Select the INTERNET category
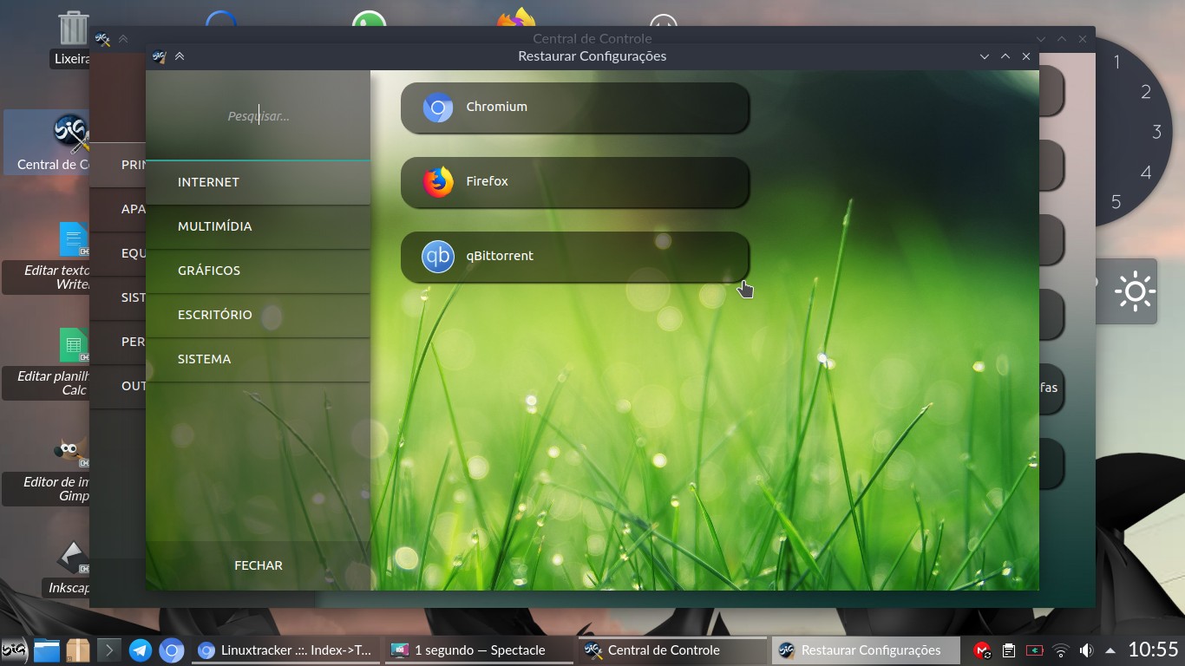The width and height of the screenshot is (1185, 666). pos(258,182)
